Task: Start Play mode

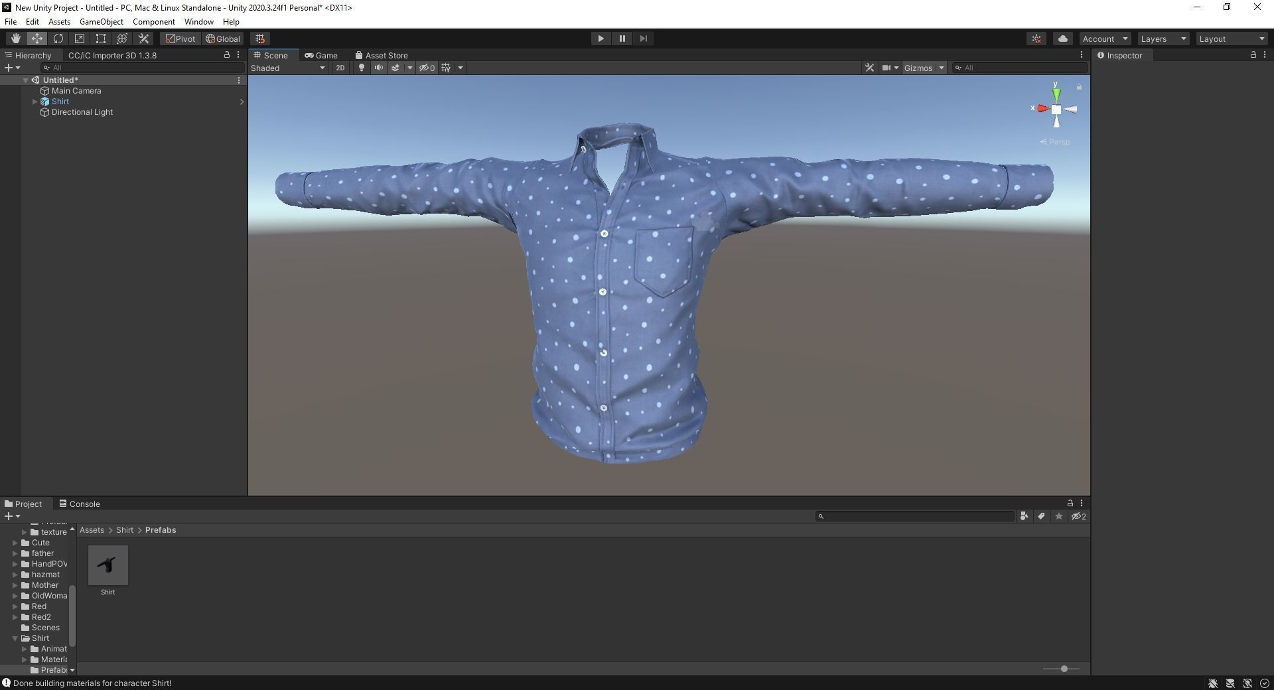Action: 601,38
